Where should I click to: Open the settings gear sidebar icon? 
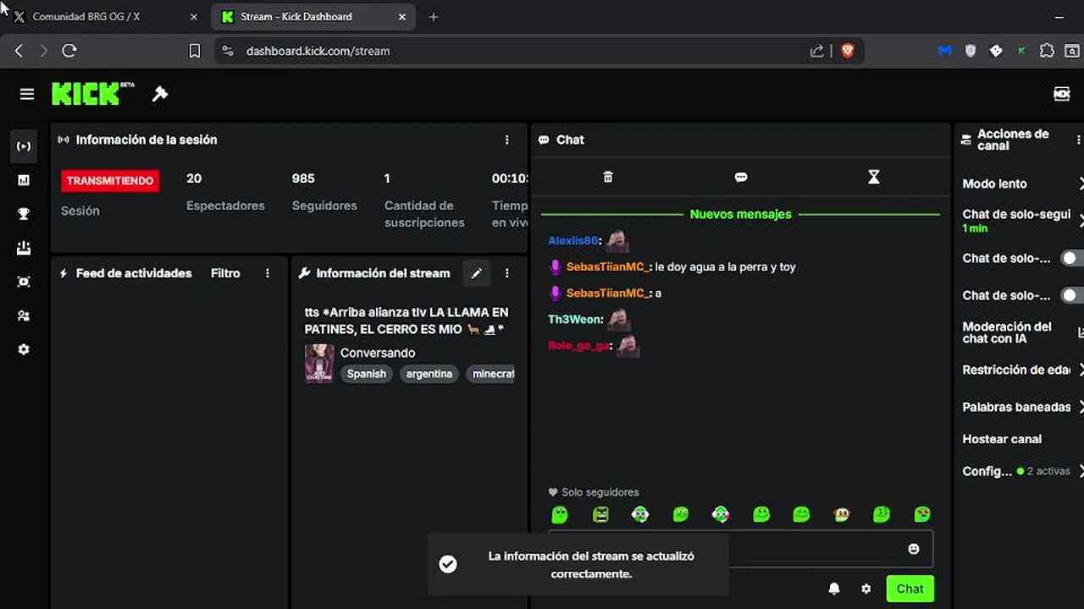24,349
